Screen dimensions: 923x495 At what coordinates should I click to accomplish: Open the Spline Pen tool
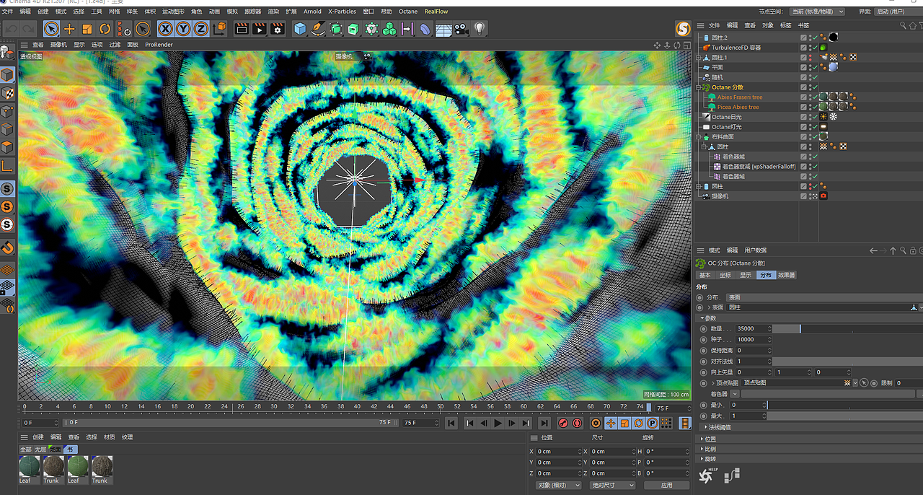tap(318, 29)
